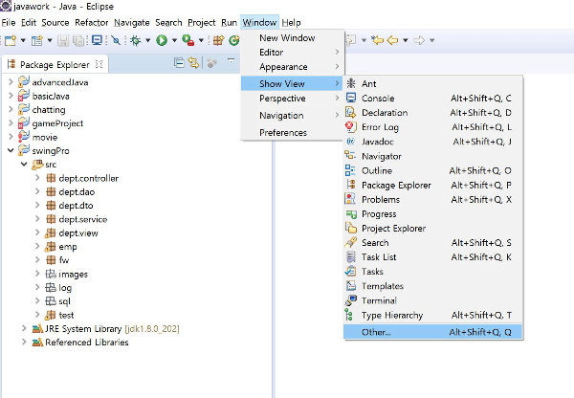Viewport: 574px width, 398px height.
Task: Expand the dept.controller package
Action: coord(37,178)
